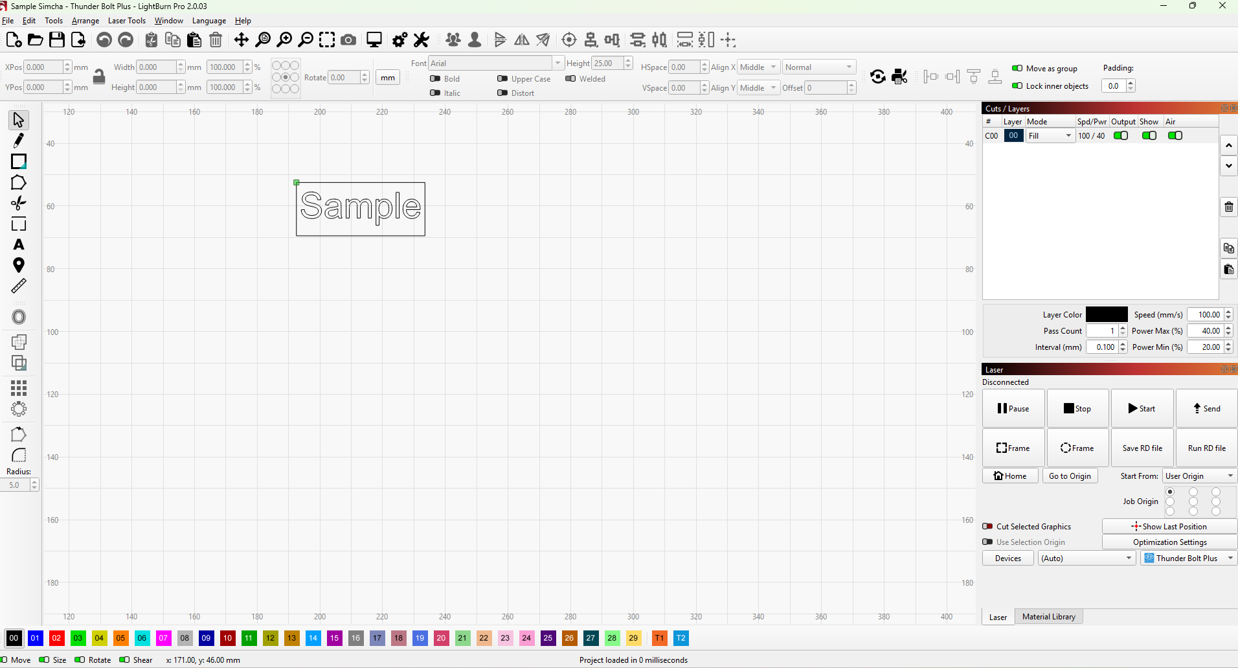The height and width of the screenshot is (668, 1238).
Task: Select the Draw Lines pencil tool
Action: coord(19,141)
